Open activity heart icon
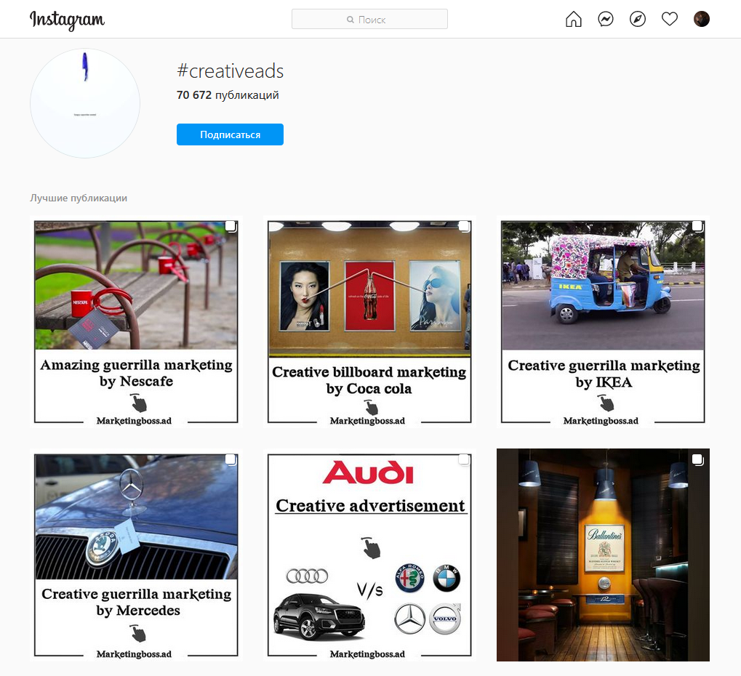 point(670,20)
